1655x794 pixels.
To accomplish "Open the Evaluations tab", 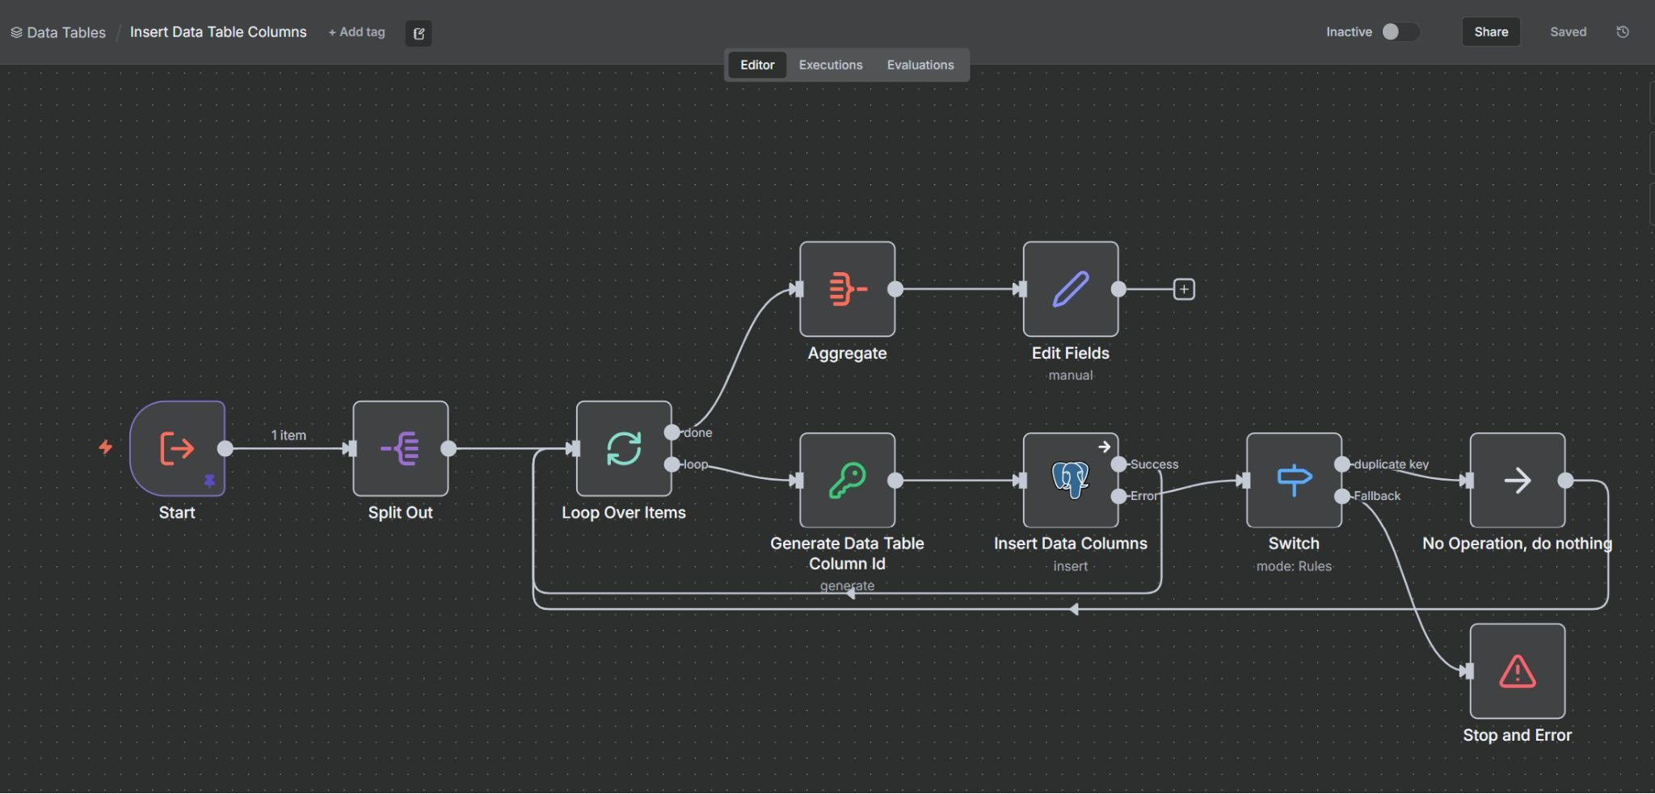I will (920, 65).
